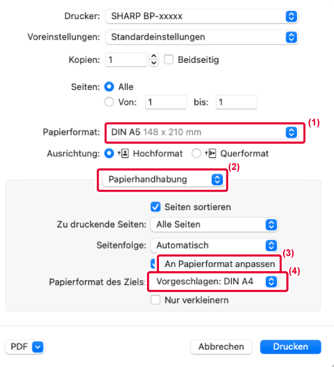Click the bis page number field
334x367 pixels.
(237, 102)
